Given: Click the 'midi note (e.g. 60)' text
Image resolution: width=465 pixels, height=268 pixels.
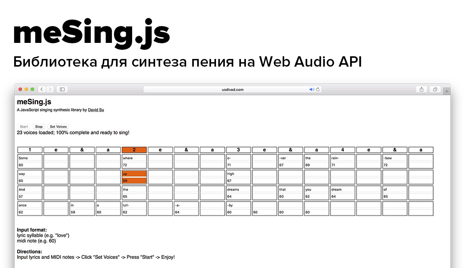Looking at the screenshot, I should tap(36, 241).
